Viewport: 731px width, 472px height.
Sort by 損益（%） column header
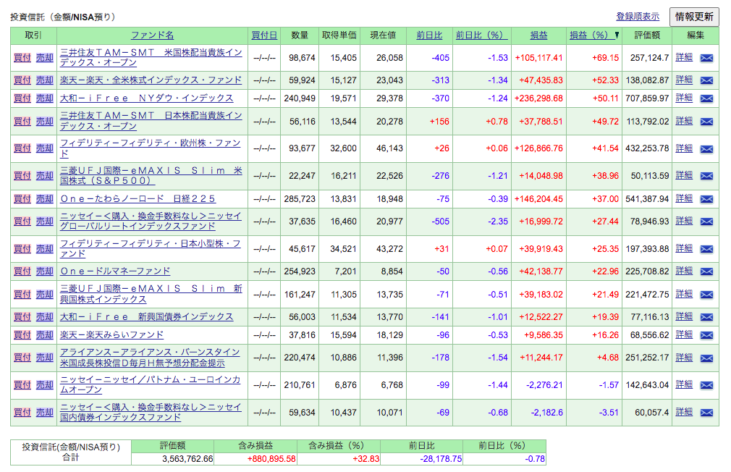[x=591, y=35]
